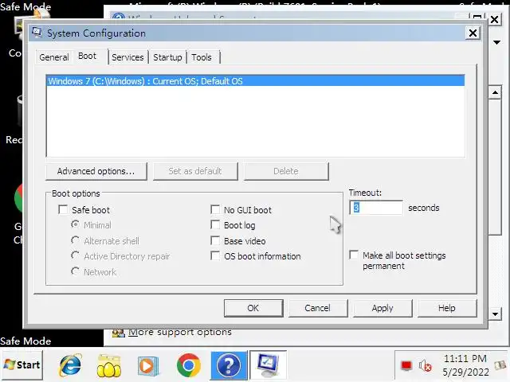This screenshot has height=382, width=510.
Task: Switch to Help and Support taskbar button
Action: [x=229, y=365]
